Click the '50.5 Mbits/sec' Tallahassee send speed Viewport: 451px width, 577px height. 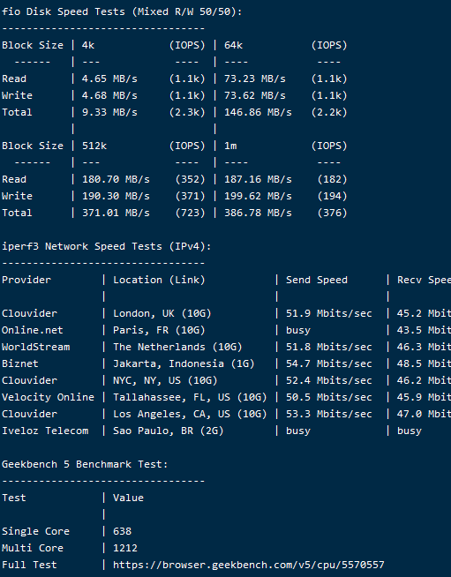point(329,397)
